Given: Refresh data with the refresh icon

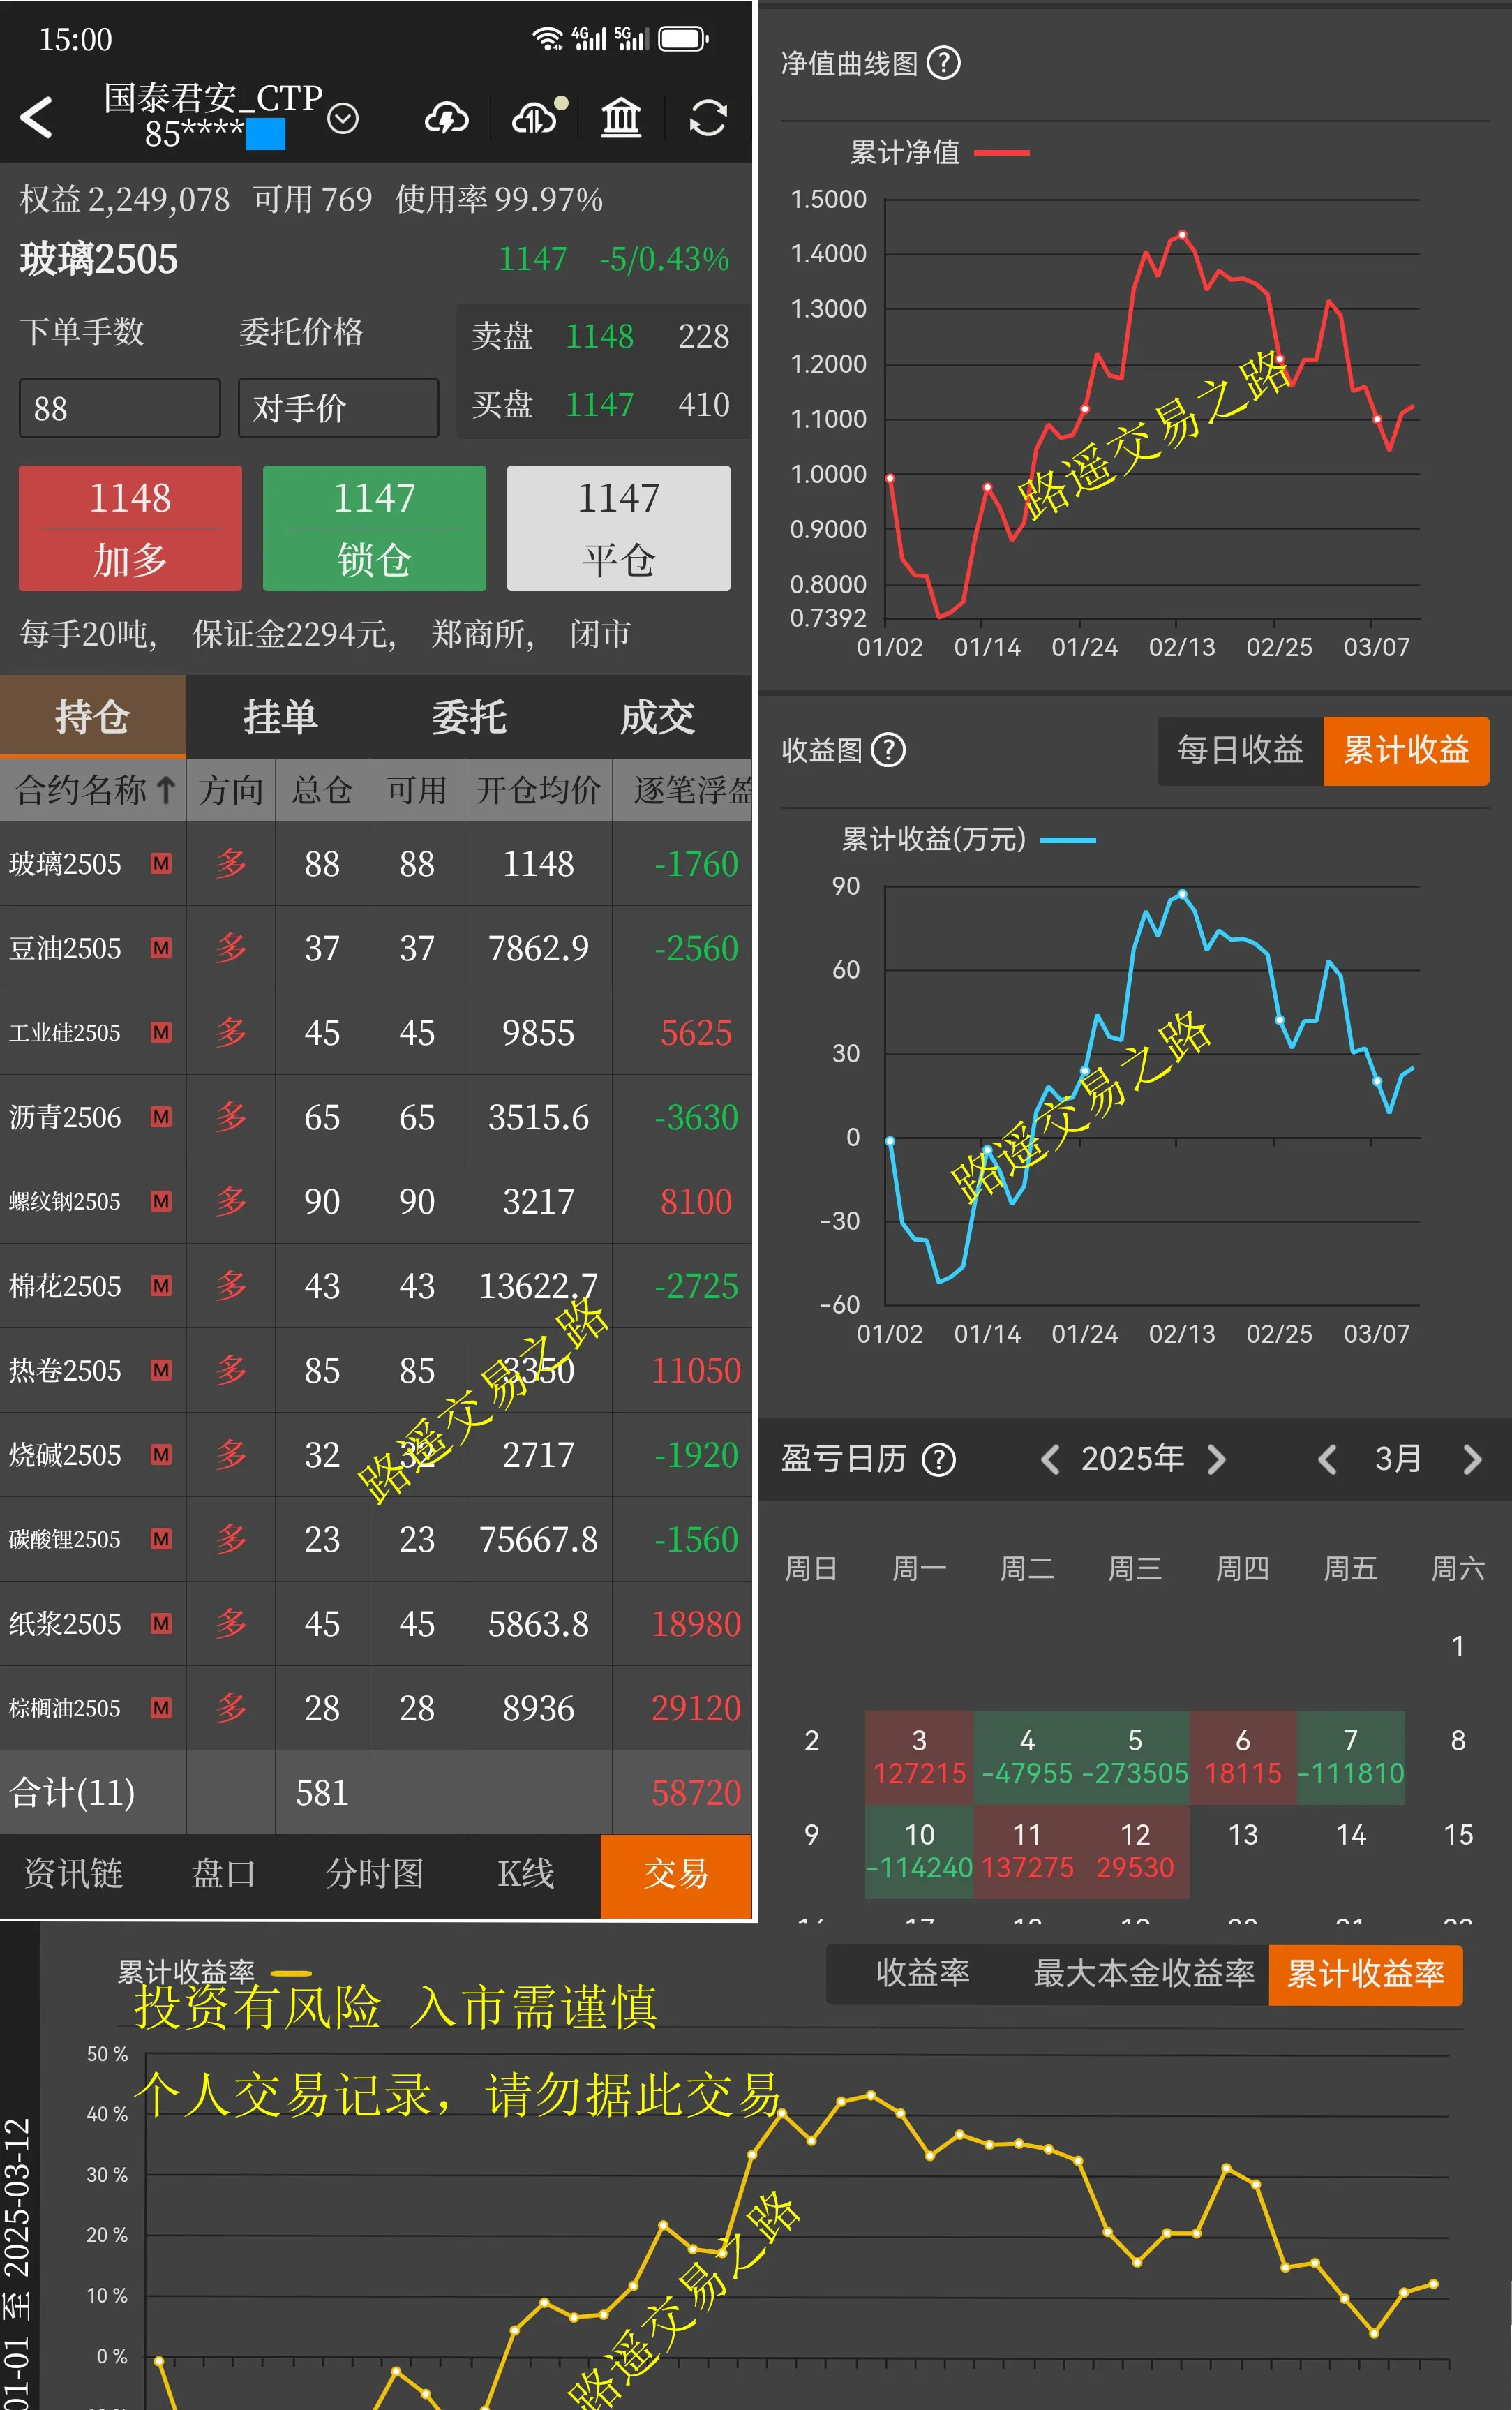Looking at the screenshot, I should tap(707, 117).
